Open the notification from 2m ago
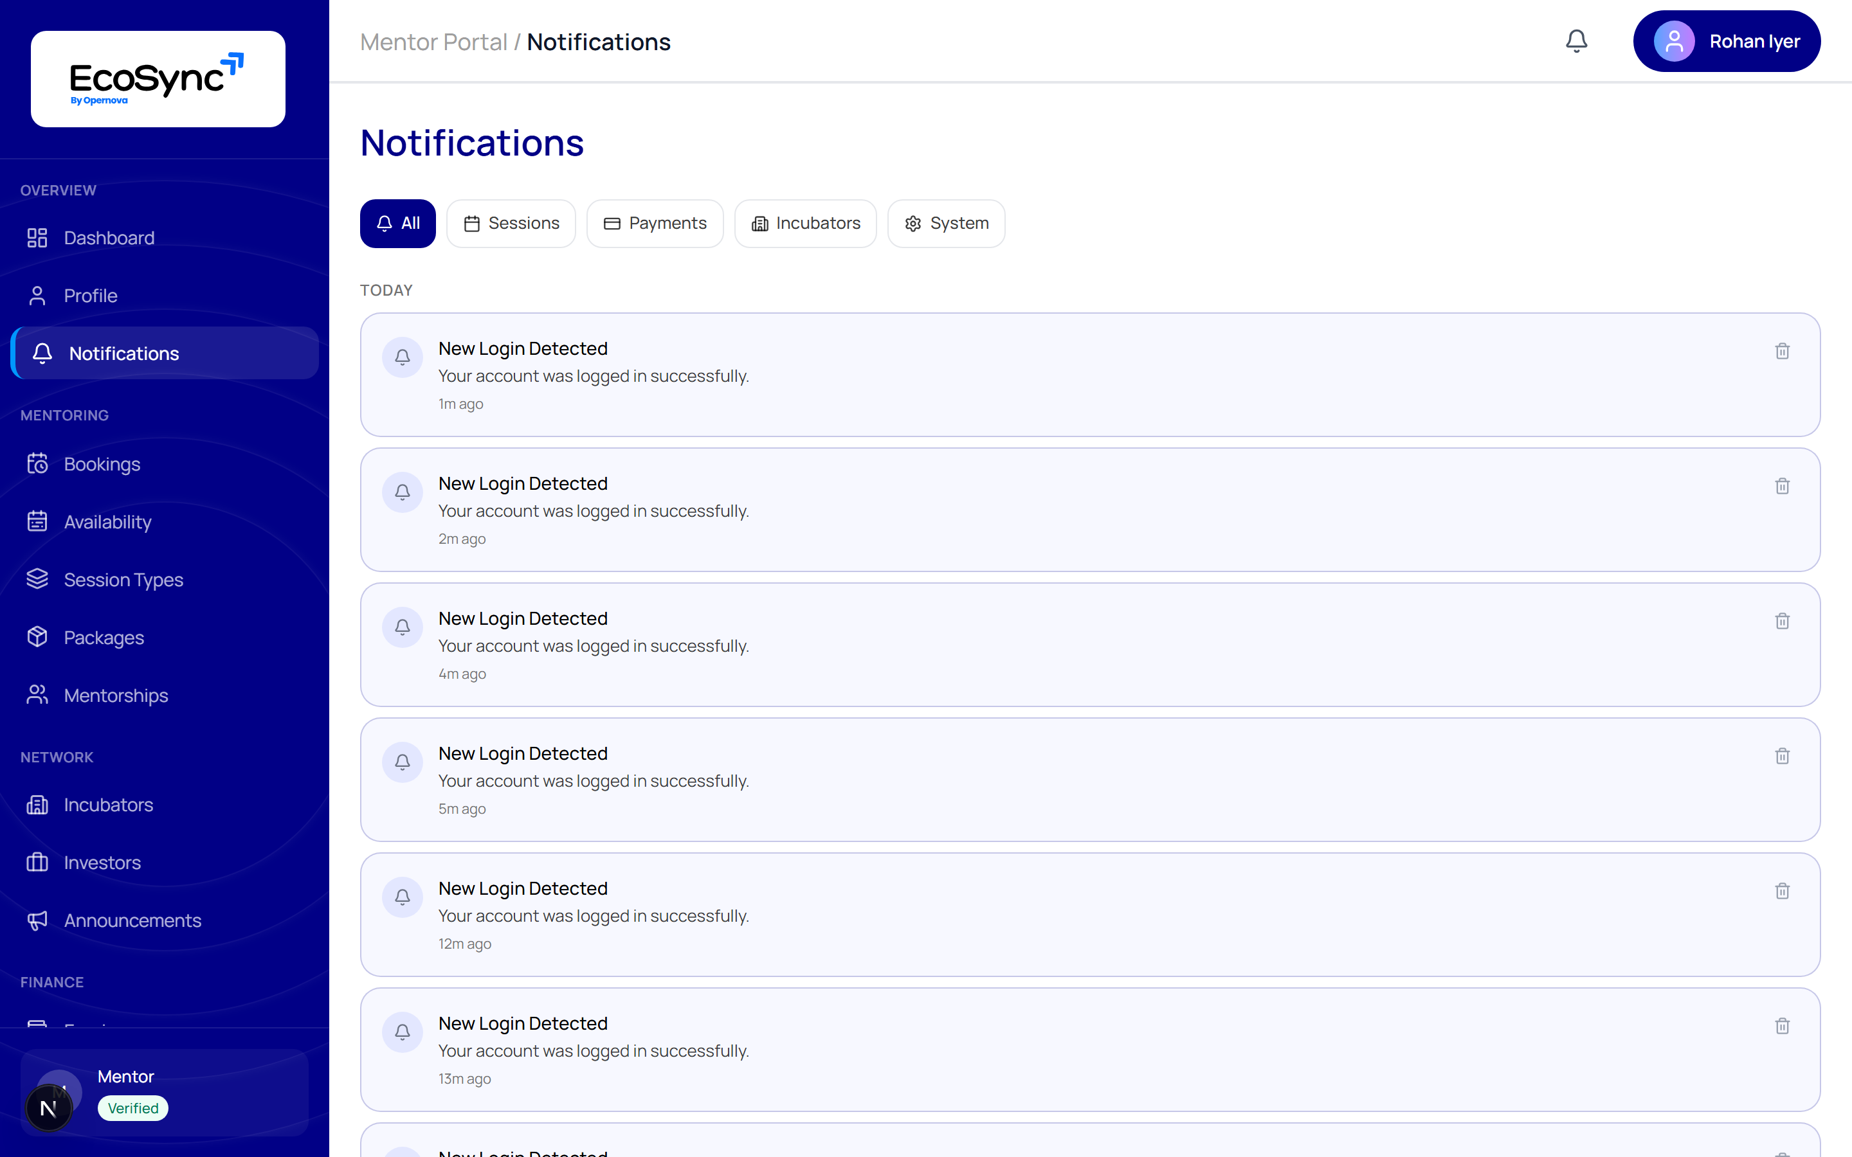 click(1090, 510)
